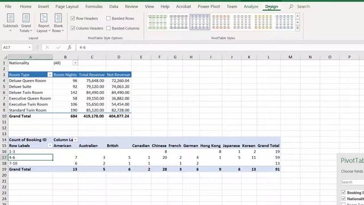Toggle the Row Headers checkbox
Image resolution: width=364 pixels, height=205 pixels.
[73, 18]
